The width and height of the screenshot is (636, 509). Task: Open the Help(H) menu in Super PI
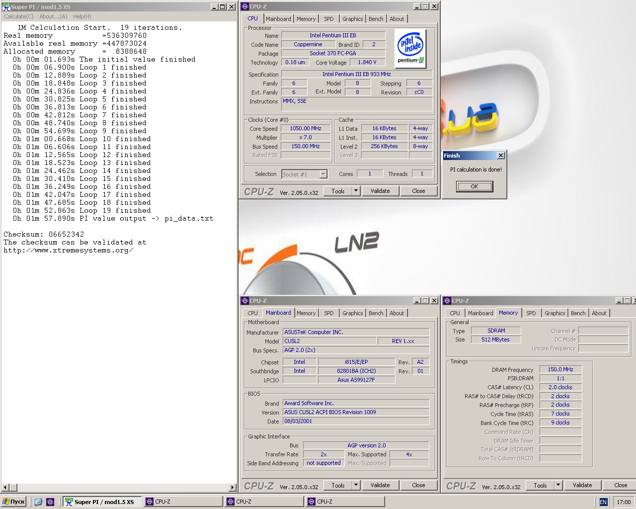pyautogui.click(x=82, y=16)
